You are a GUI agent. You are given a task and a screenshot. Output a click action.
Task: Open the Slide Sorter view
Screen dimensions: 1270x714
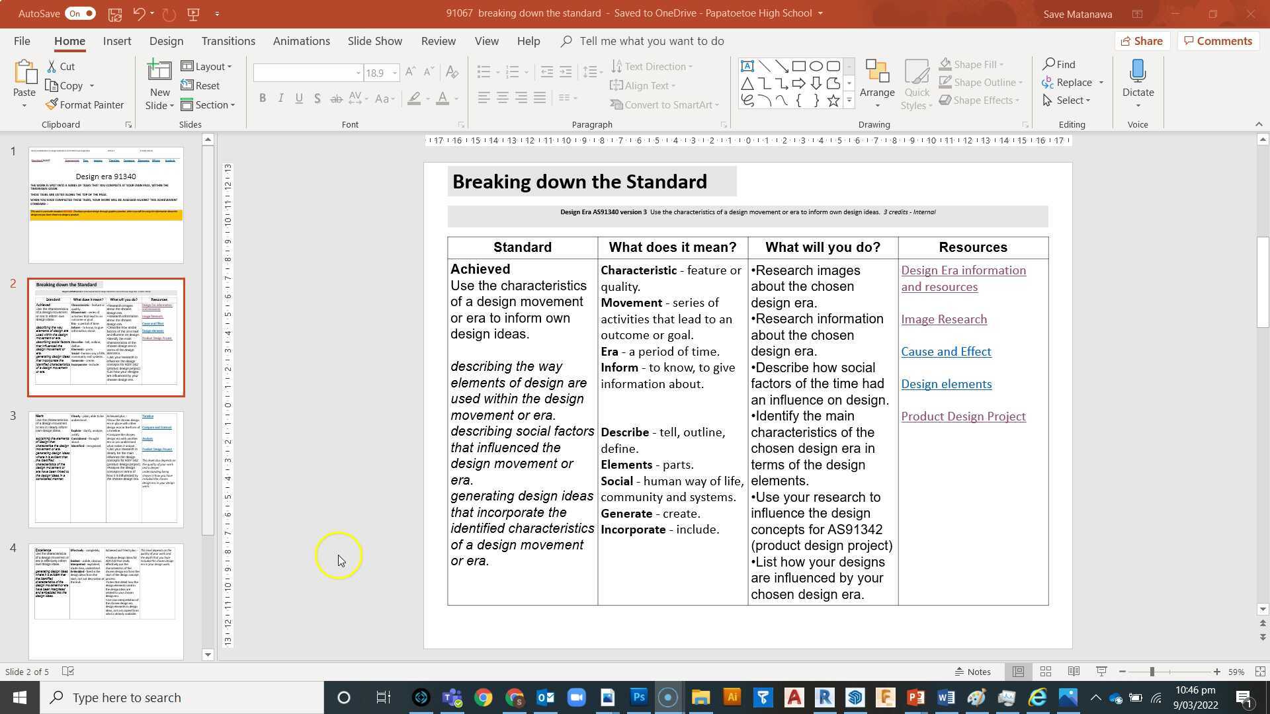click(x=1046, y=672)
